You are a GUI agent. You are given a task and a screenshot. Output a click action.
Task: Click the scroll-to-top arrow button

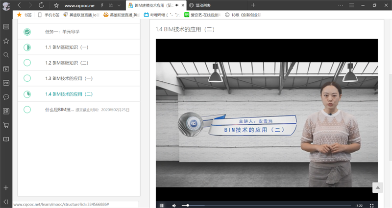pyautogui.click(x=377, y=187)
